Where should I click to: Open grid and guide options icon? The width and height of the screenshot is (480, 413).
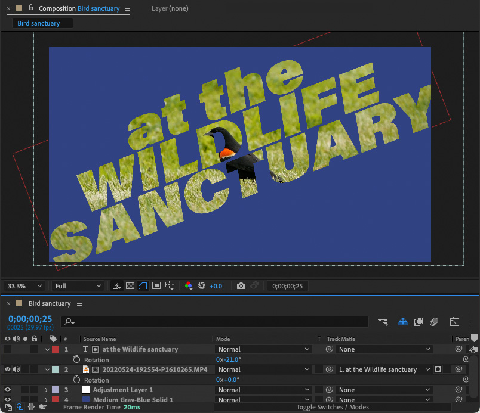tap(170, 286)
